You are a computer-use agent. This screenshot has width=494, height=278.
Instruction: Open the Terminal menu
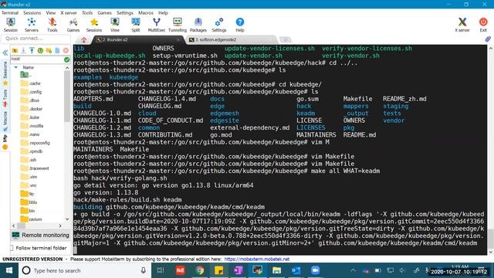(10, 13)
